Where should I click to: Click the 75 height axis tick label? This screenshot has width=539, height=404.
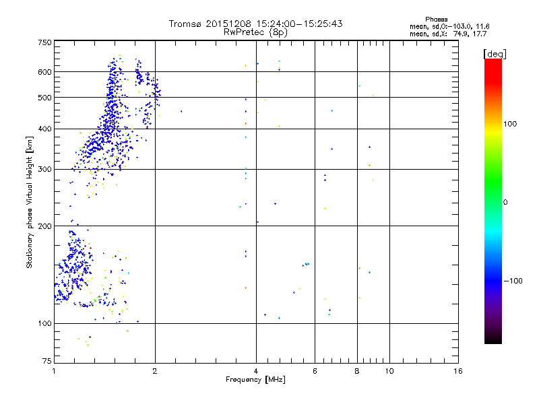[x=47, y=361]
